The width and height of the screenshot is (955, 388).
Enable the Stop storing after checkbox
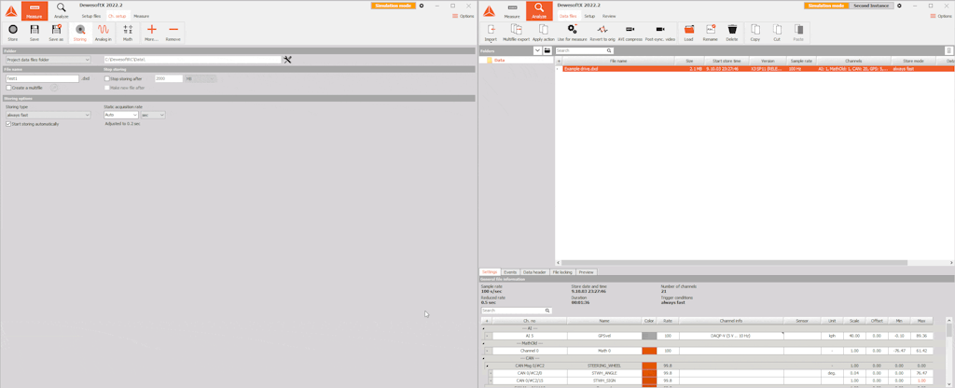(x=107, y=78)
